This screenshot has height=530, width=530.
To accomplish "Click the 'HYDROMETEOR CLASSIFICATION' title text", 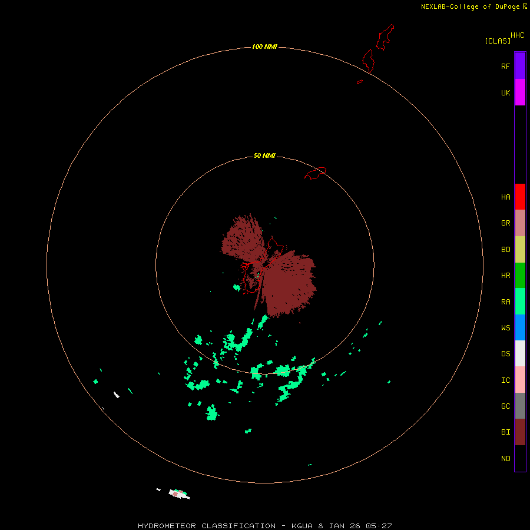I will tap(207, 526).
